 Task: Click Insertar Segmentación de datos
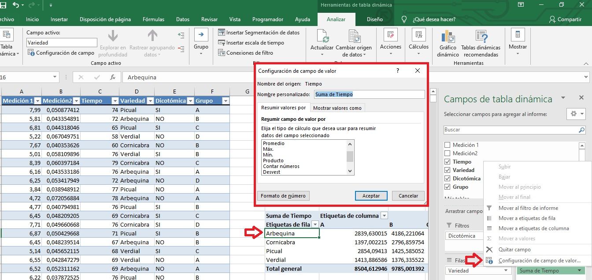[259, 33]
